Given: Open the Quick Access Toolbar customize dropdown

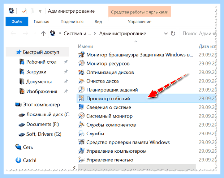Looking at the screenshot, I should [40, 12].
